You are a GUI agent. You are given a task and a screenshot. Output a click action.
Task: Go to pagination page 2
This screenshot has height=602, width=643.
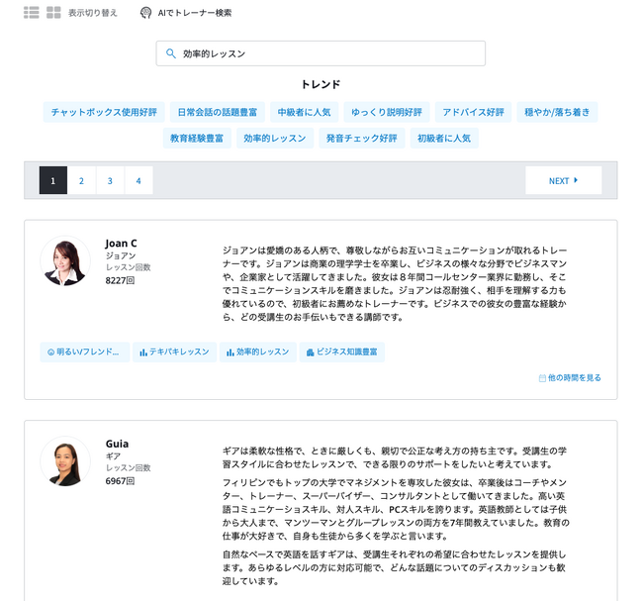(x=81, y=180)
